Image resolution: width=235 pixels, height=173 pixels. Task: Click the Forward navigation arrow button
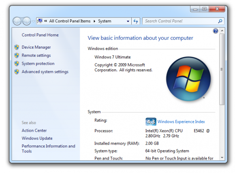tap(27, 21)
